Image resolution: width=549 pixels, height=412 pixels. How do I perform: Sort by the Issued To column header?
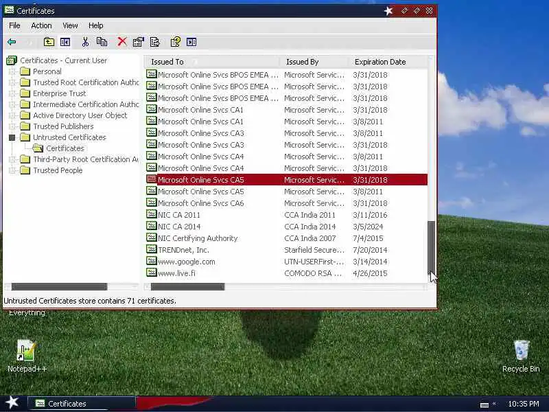[x=212, y=62]
